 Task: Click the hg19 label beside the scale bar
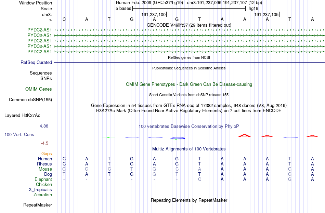click(x=253, y=9)
